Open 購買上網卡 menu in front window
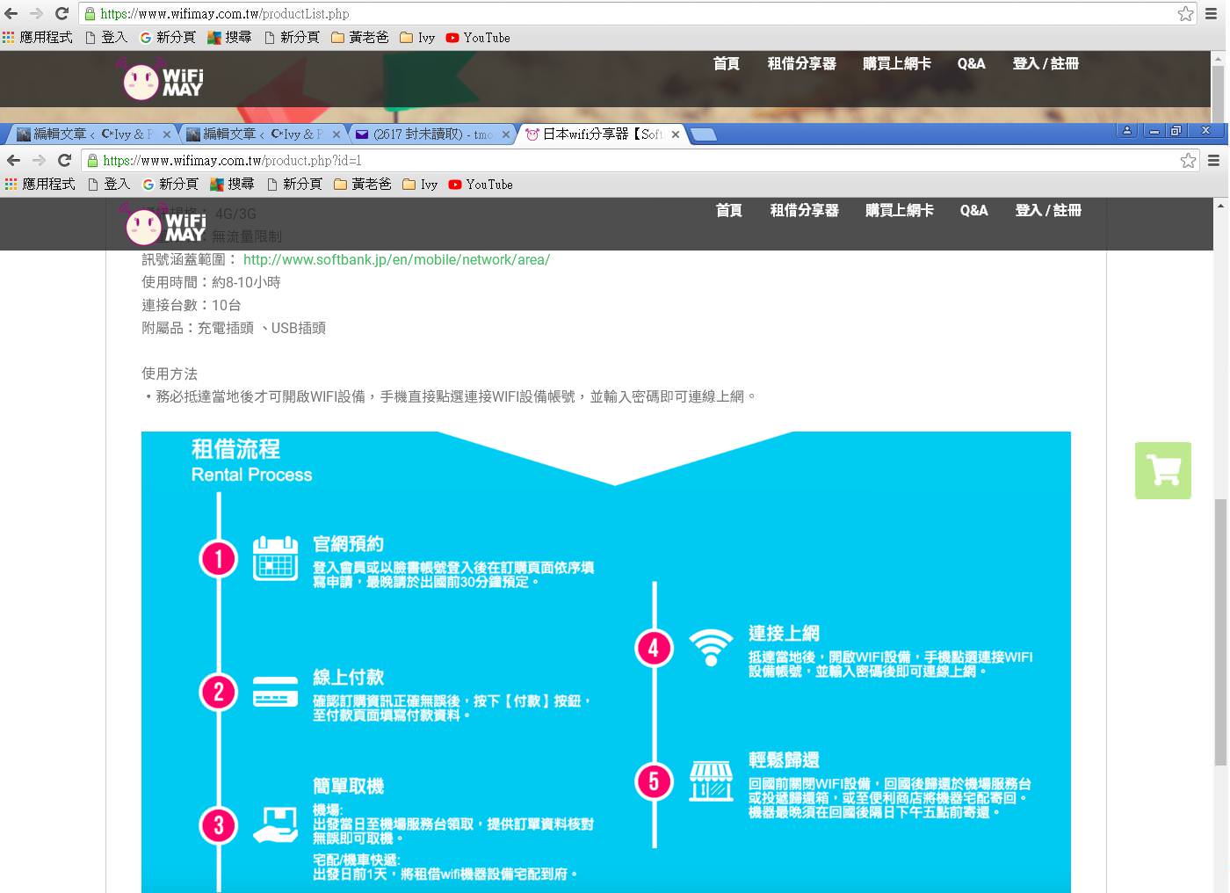Viewport: 1230px width, 893px height. point(900,210)
